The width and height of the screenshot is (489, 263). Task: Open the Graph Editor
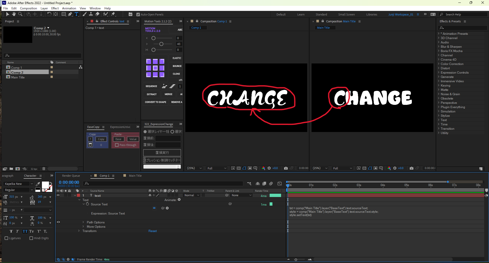pos(280,183)
